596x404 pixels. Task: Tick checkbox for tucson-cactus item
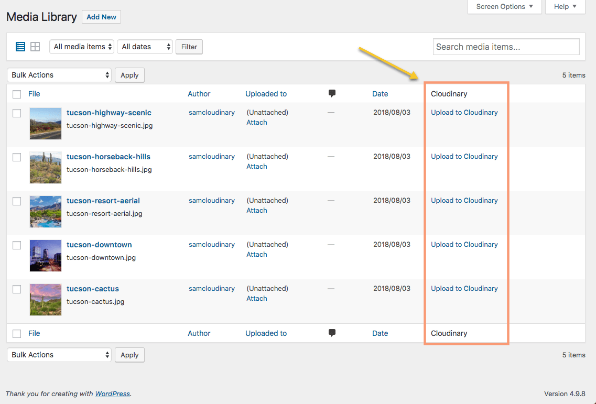tap(17, 289)
